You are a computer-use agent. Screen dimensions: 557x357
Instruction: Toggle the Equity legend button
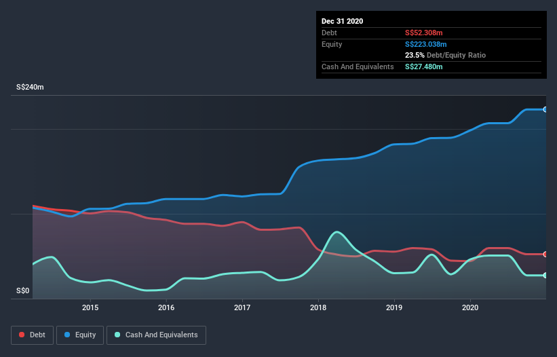click(x=80, y=335)
